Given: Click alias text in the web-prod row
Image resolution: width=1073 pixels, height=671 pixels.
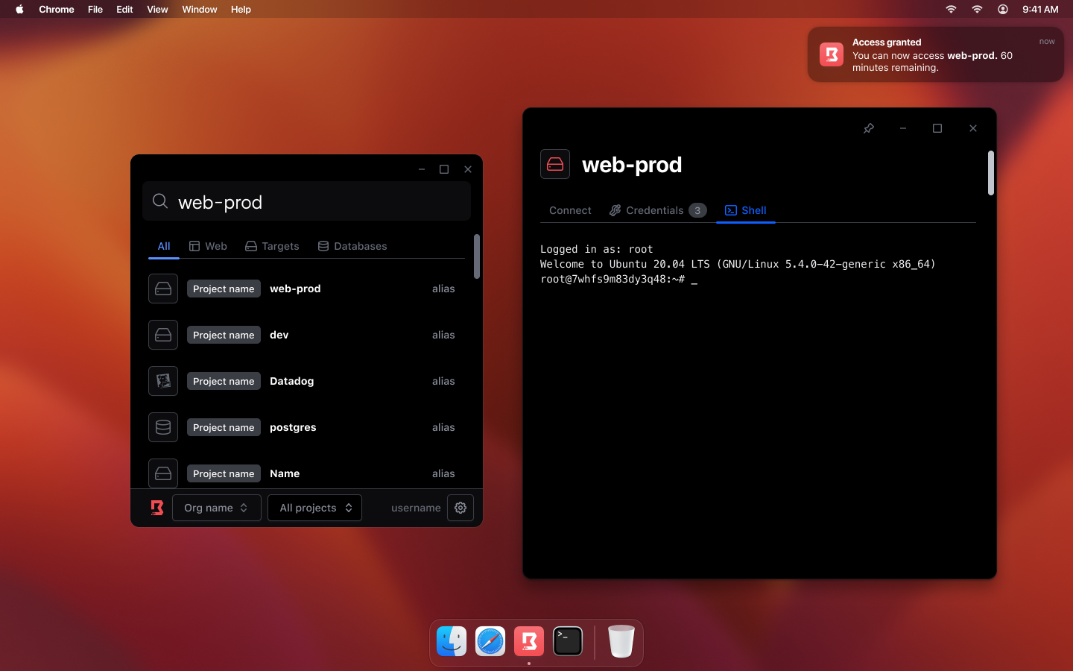Looking at the screenshot, I should pyautogui.click(x=443, y=289).
